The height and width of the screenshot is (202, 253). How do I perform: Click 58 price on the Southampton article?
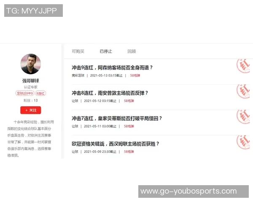point(129,101)
